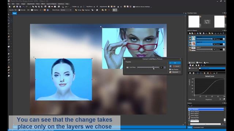Click the red delete layer icon
The image size is (234, 131).
tap(195, 33)
